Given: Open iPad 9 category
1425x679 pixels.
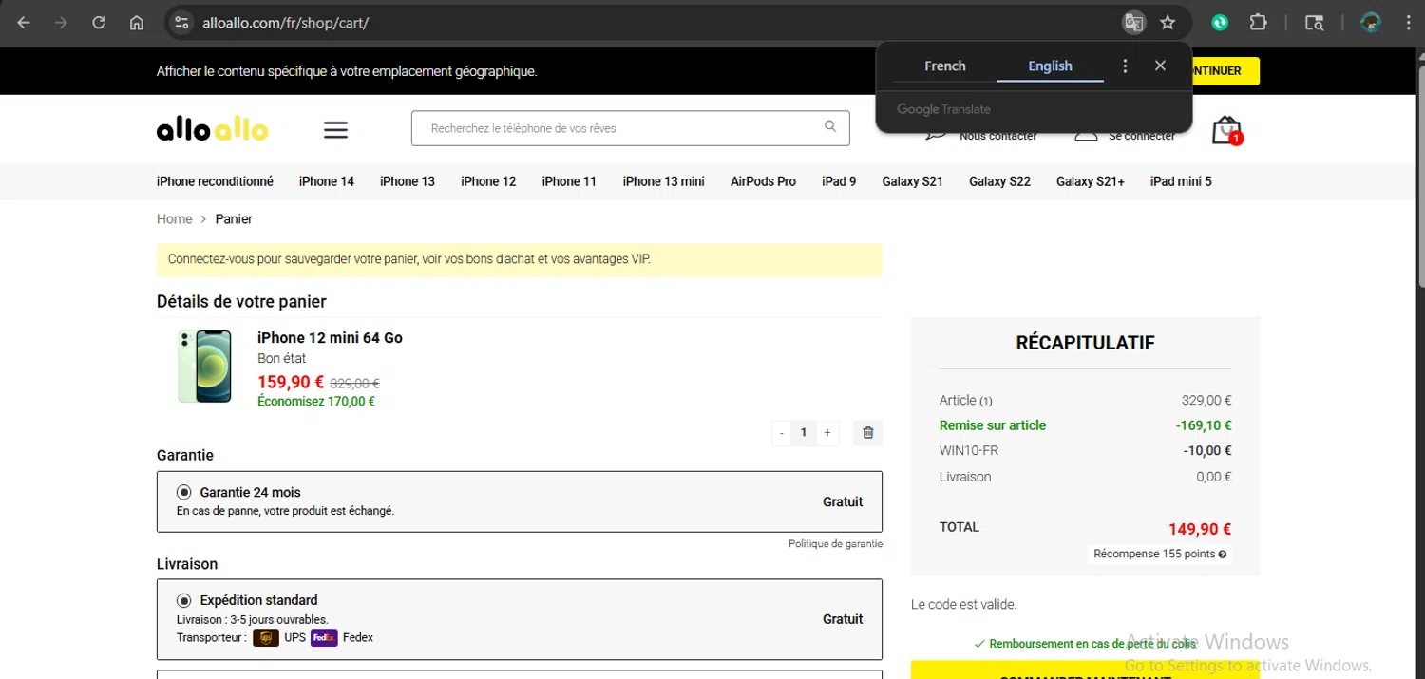Looking at the screenshot, I should coord(839,181).
